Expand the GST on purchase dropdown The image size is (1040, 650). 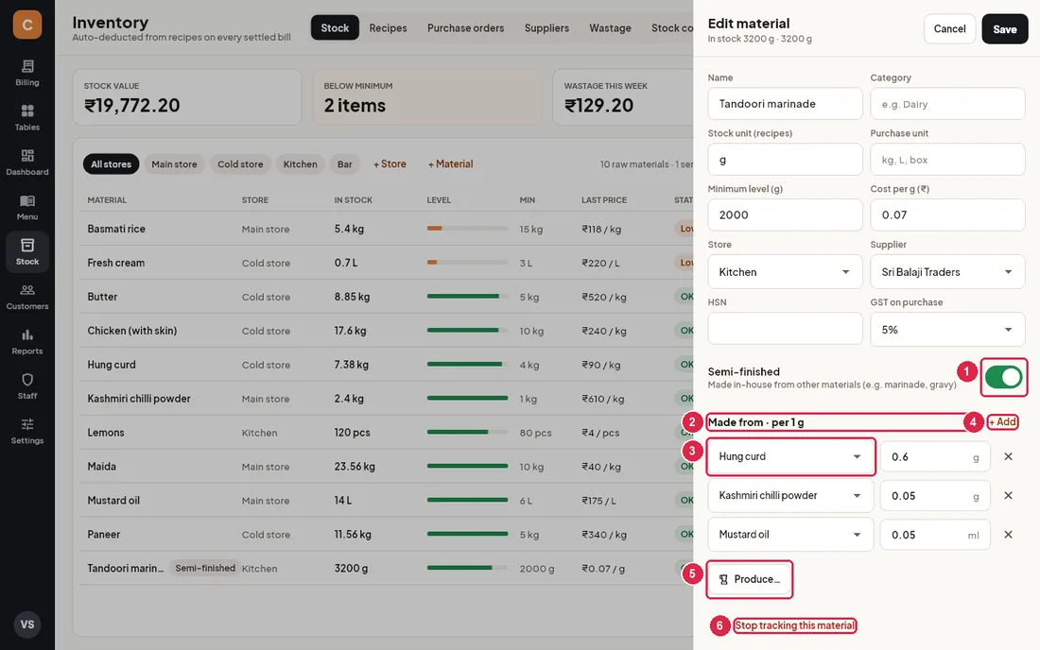[947, 330]
